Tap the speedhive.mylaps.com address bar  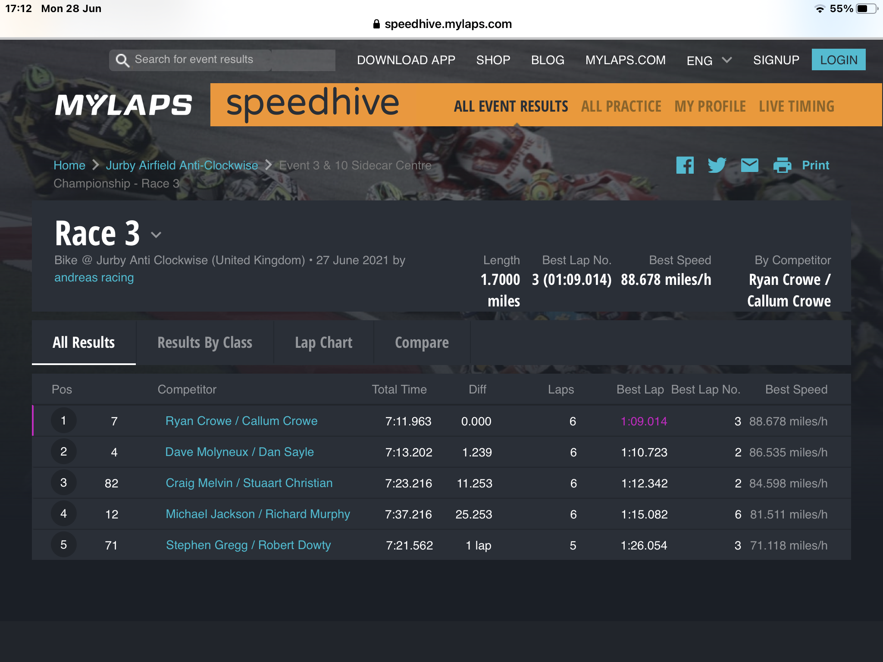(x=442, y=24)
